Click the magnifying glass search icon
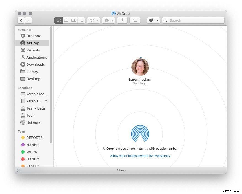Image resolution: width=242 pixels, height=194 pixels. tap(165, 20)
